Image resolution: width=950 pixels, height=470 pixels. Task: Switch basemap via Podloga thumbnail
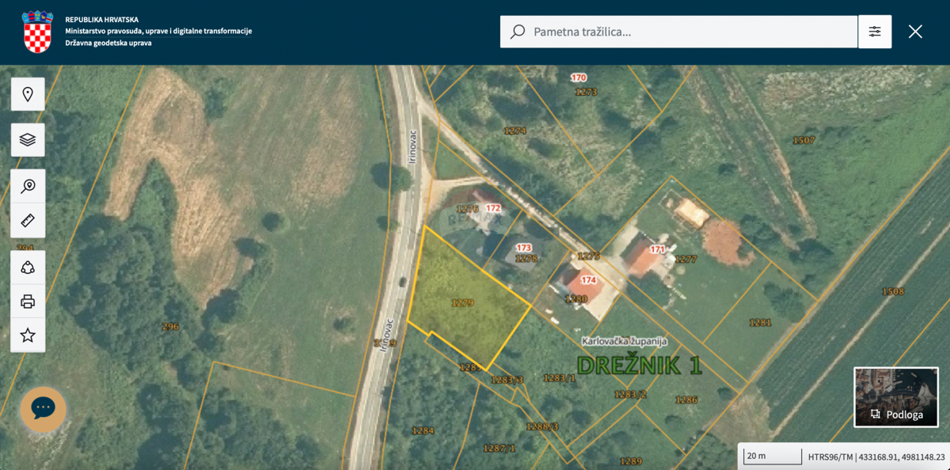click(896, 397)
